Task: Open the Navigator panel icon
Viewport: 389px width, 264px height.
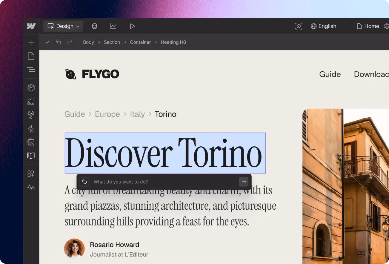Action: click(31, 70)
